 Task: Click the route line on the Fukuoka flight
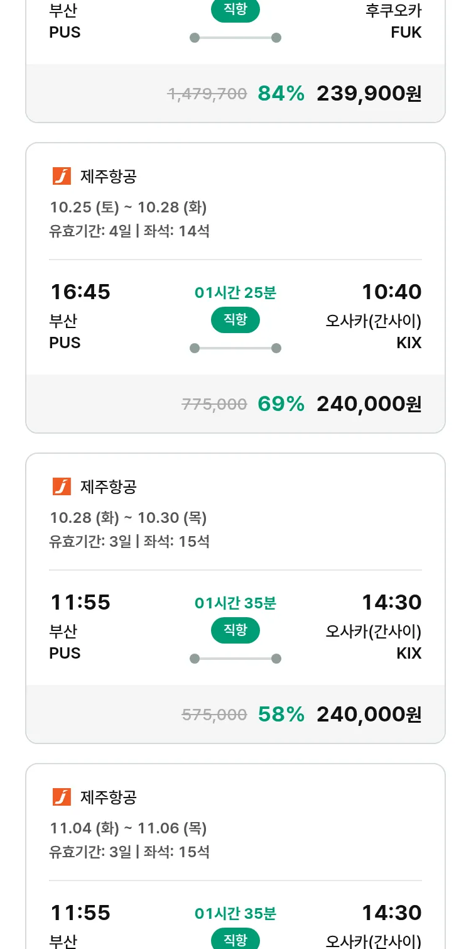coord(235,38)
